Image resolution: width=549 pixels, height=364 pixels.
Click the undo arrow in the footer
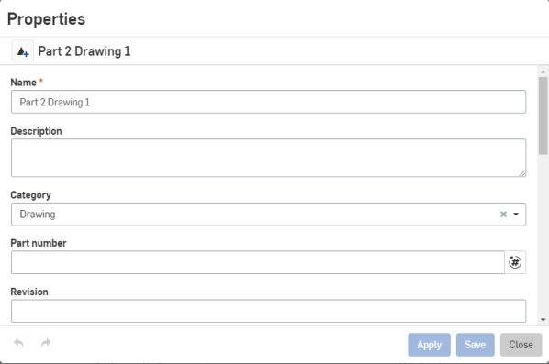click(19, 343)
